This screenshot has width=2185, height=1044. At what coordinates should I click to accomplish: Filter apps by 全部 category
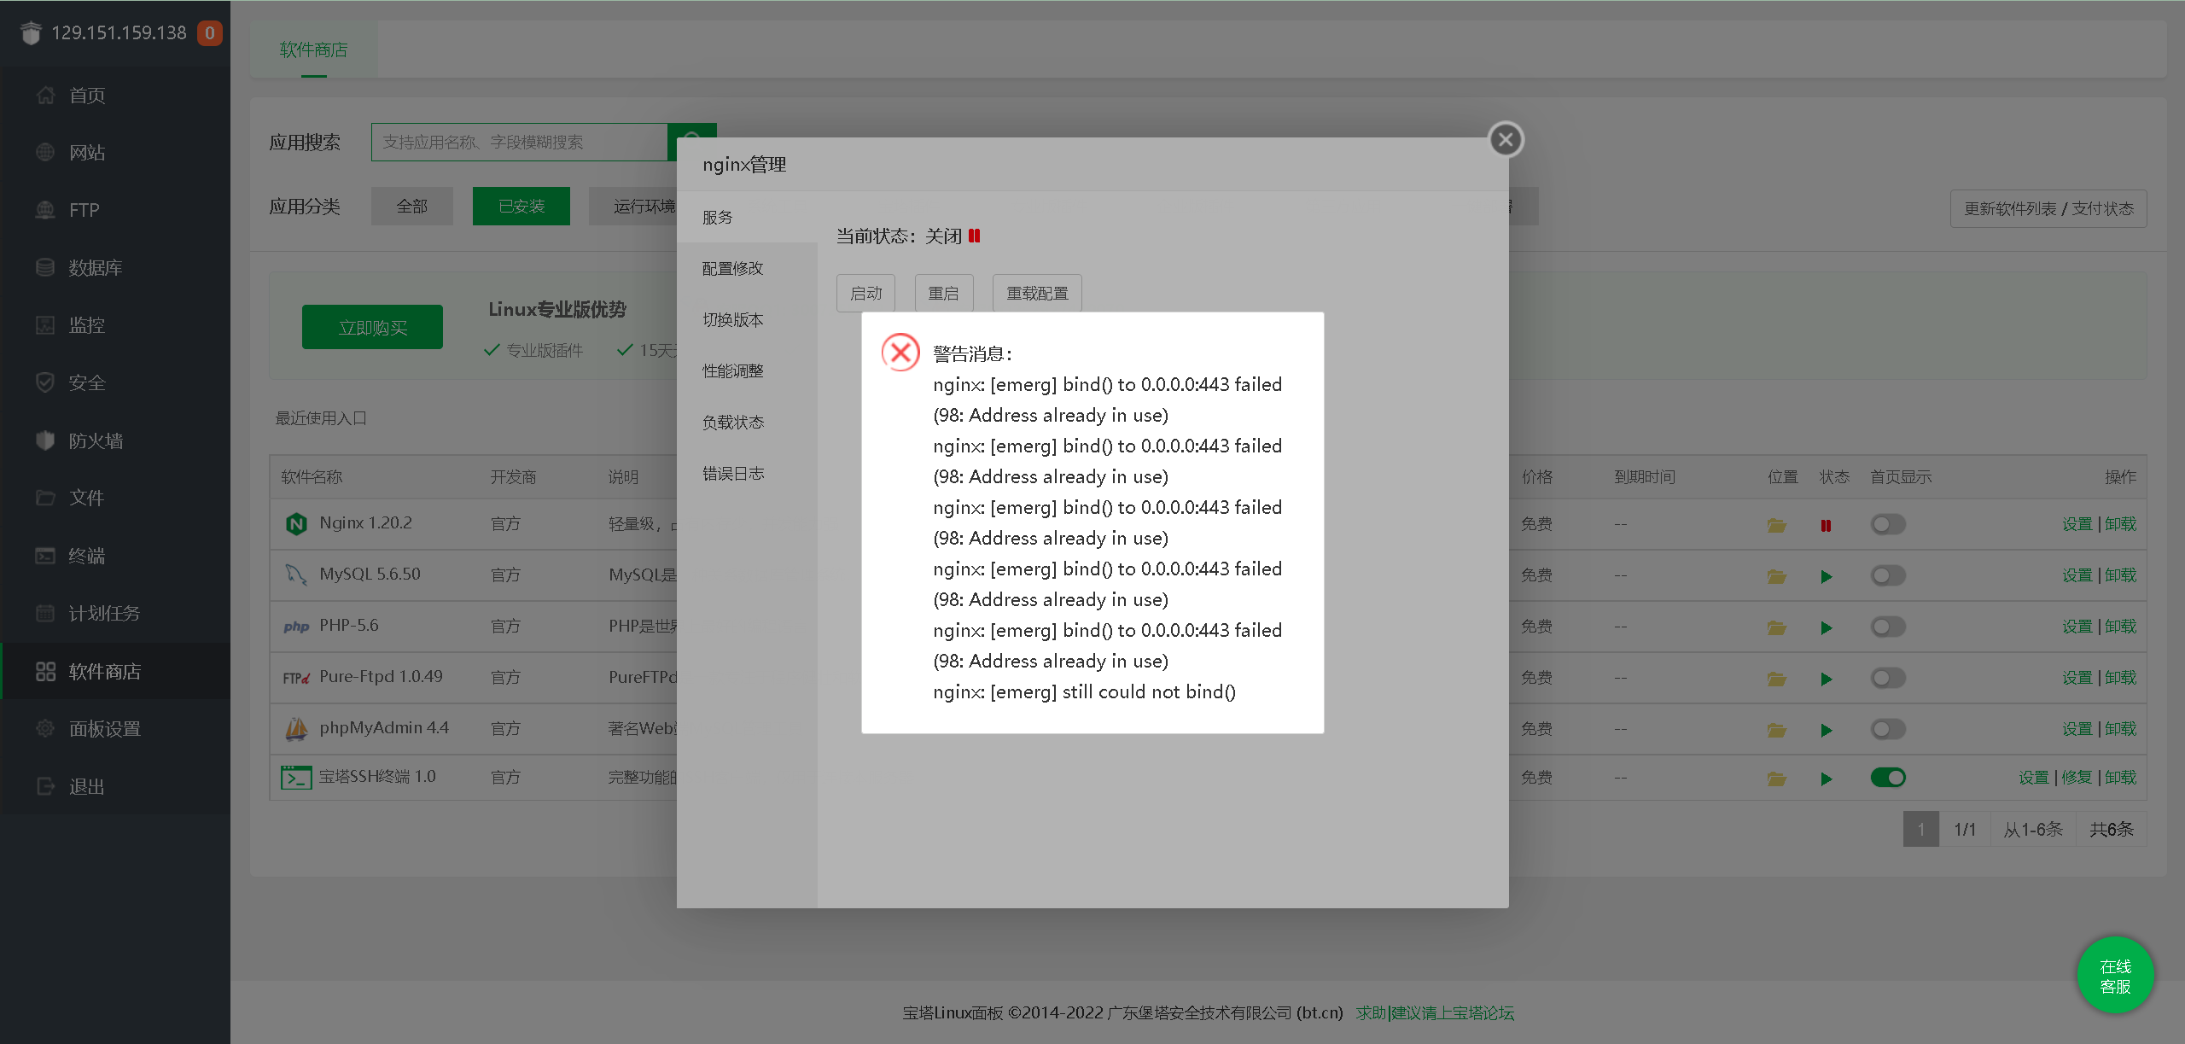point(411,206)
